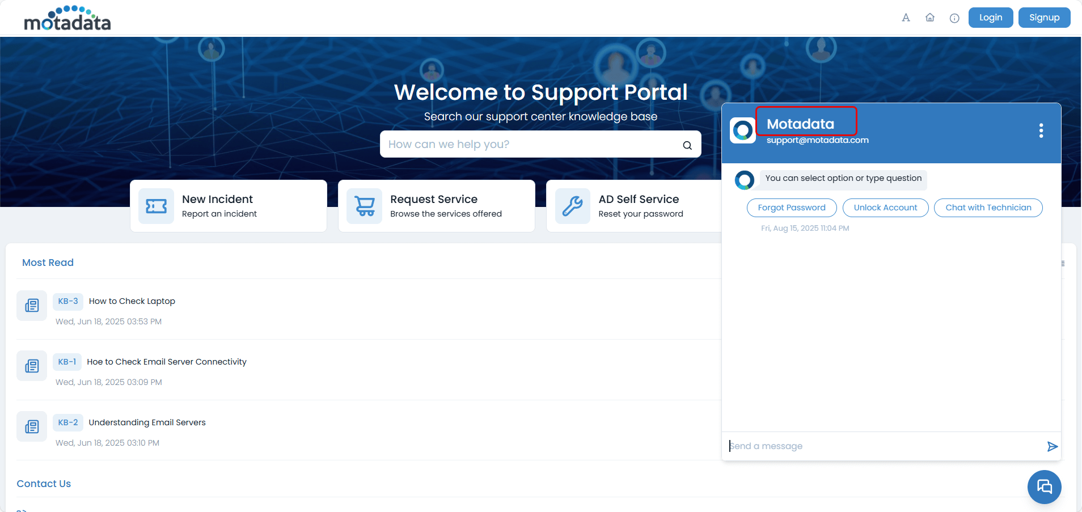The height and width of the screenshot is (512, 1082).
Task: Click the 'Send a message' input box
Action: pyautogui.click(x=885, y=446)
